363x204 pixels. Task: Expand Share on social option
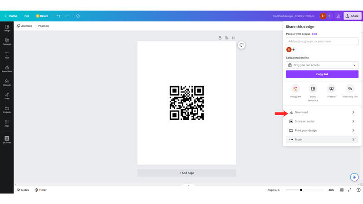(322, 121)
